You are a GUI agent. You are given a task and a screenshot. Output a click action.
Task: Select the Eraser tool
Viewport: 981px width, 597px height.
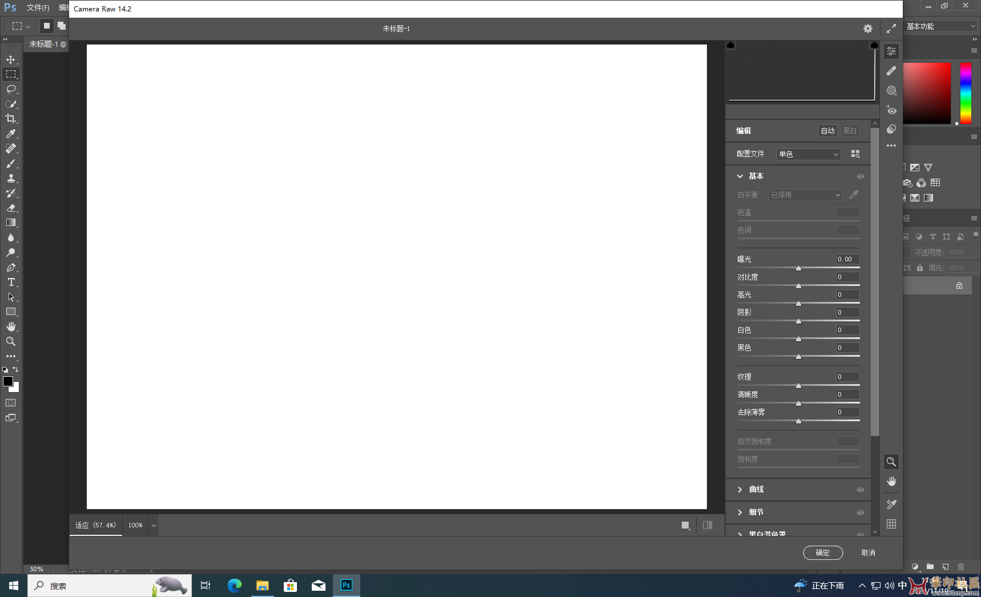click(x=11, y=208)
